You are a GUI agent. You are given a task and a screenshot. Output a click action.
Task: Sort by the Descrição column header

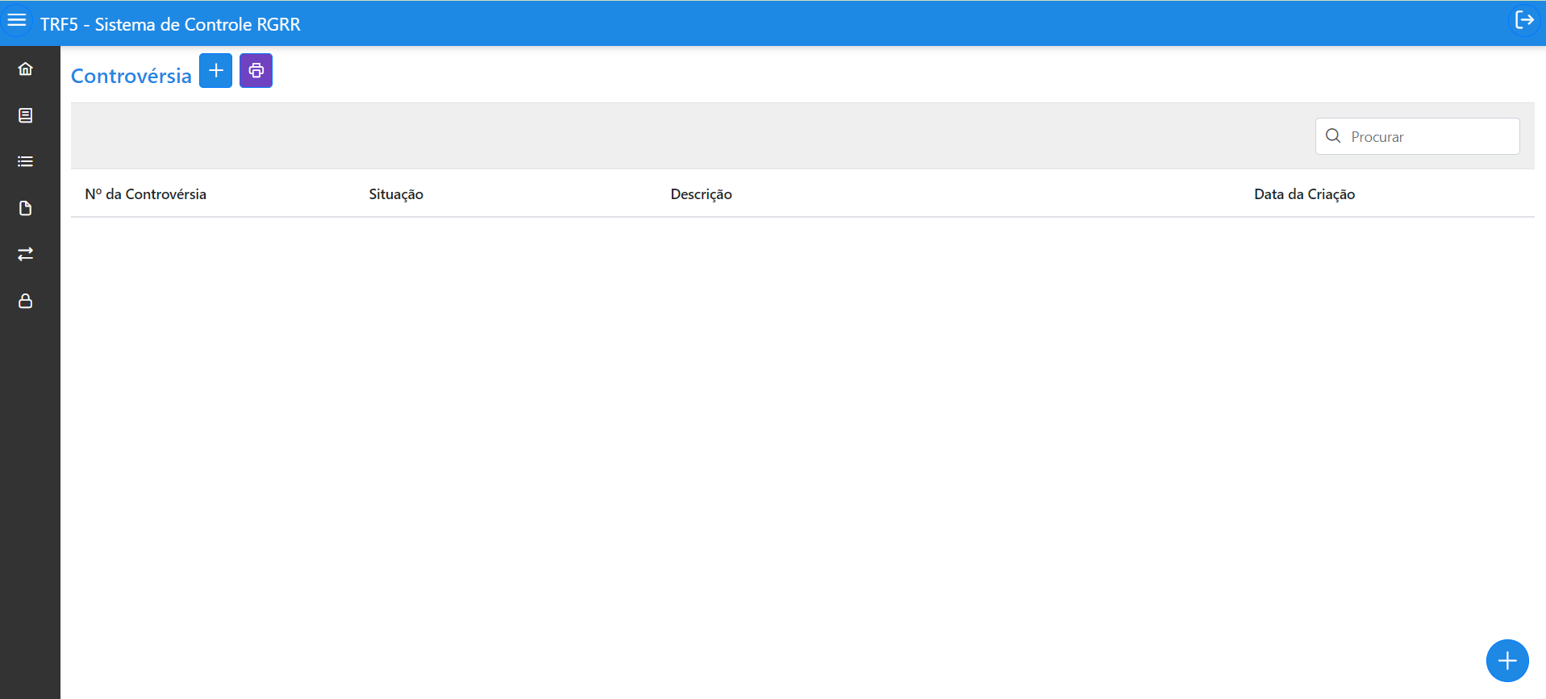(x=701, y=194)
